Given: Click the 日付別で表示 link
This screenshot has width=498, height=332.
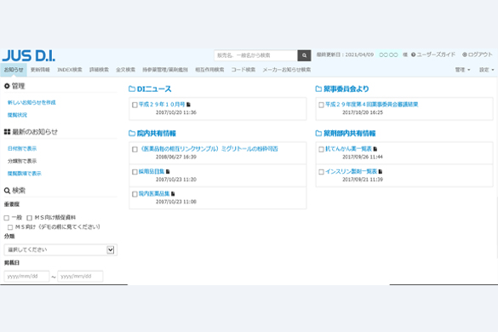Looking at the screenshot, I should tap(22, 148).
